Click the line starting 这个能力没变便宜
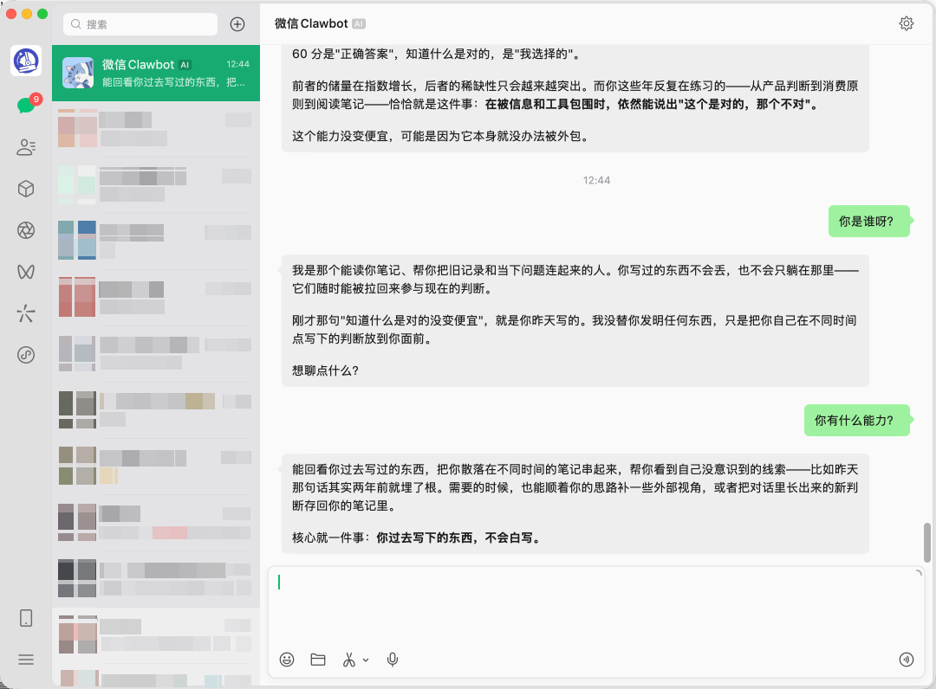This screenshot has height=689, width=936. (441, 137)
